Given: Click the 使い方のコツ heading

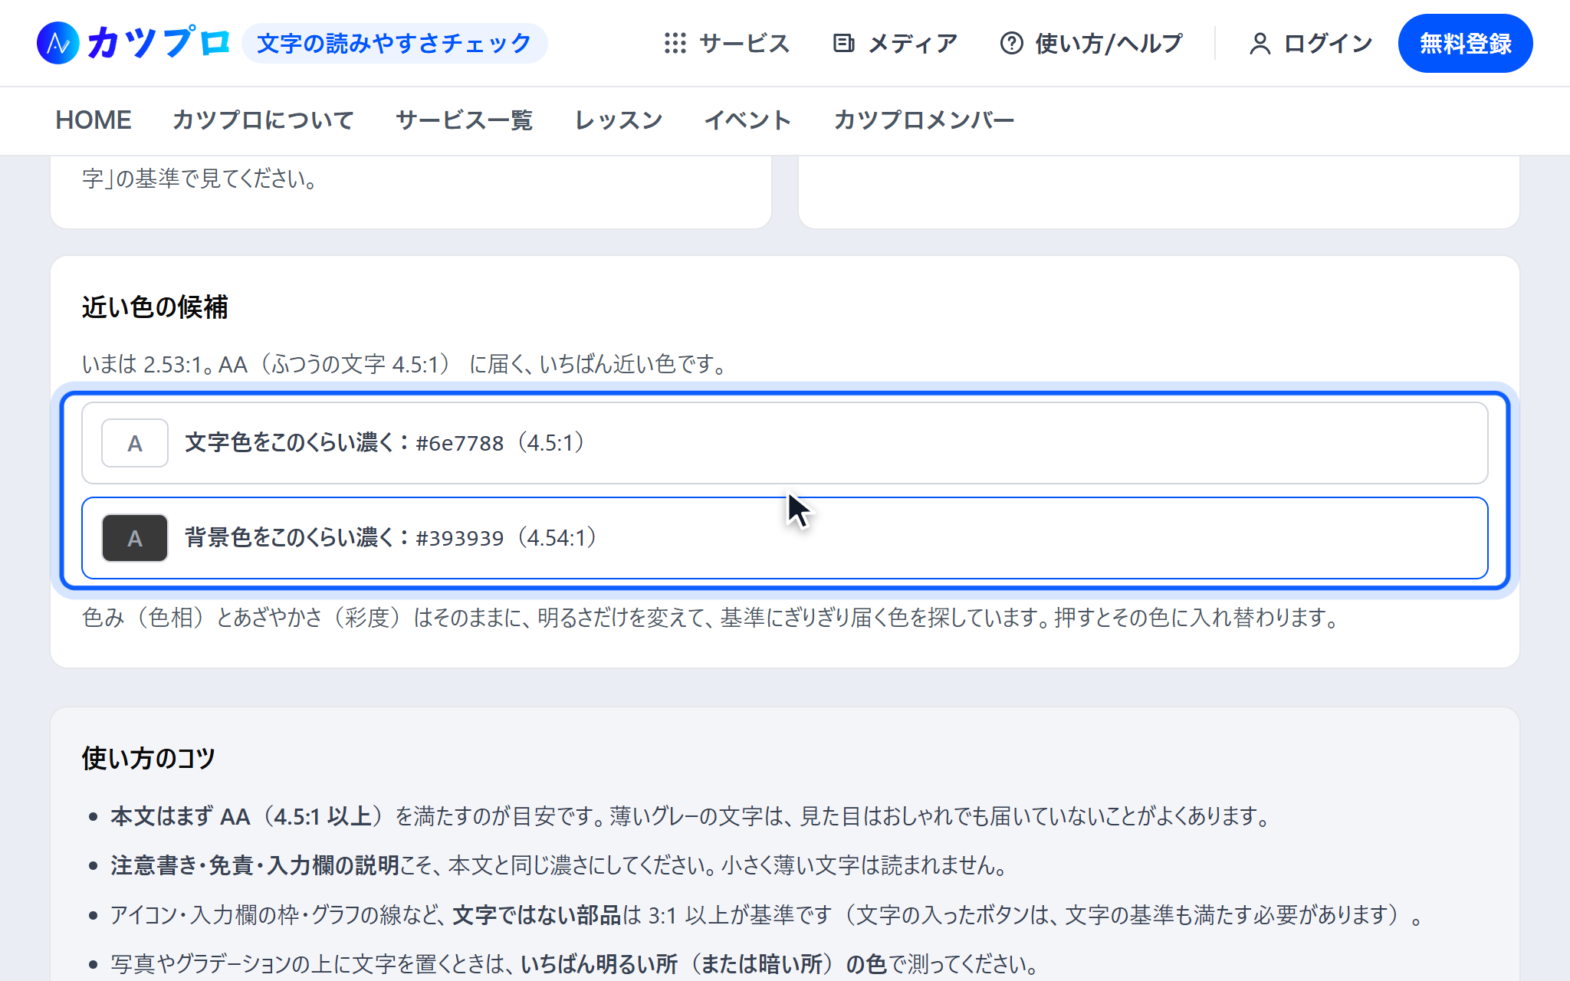Looking at the screenshot, I should tap(149, 758).
